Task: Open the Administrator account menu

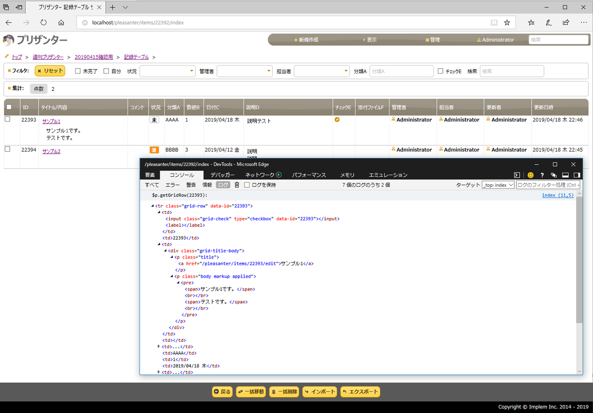Action: 496,40
